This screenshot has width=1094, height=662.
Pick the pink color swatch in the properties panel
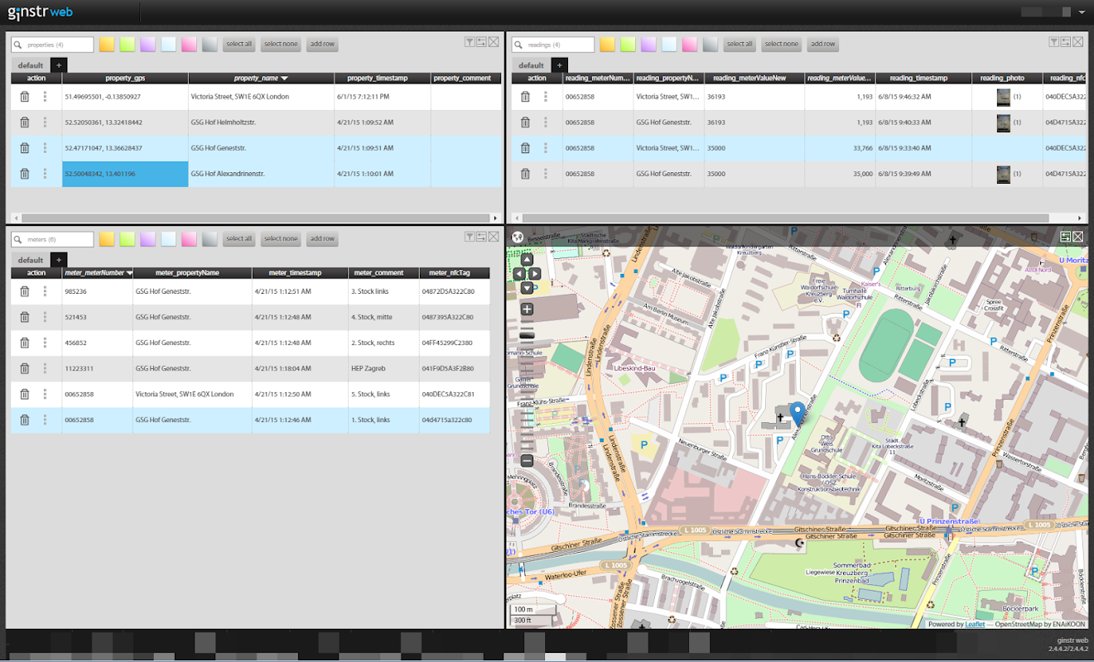click(x=189, y=45)
